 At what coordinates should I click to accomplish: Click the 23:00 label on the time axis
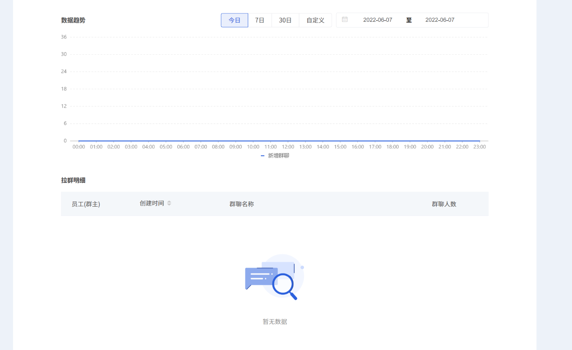pos(479,147)
